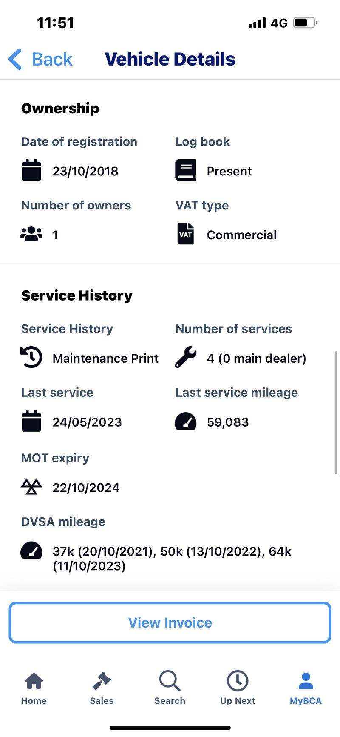
Task: Tap the Back text link
Action: coord(52,59)
